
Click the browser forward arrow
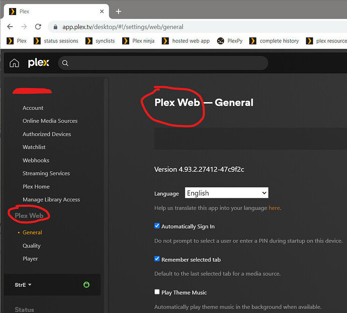[24, 27]
